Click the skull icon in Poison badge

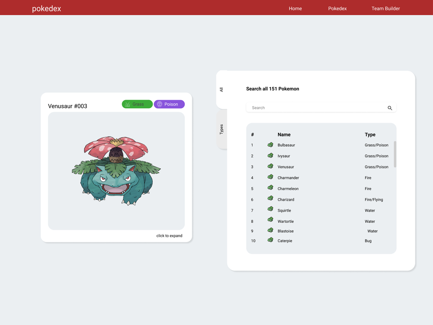pos(160,104)
